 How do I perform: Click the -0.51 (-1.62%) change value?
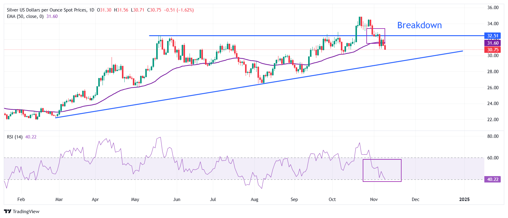click(x=179, y=10)
